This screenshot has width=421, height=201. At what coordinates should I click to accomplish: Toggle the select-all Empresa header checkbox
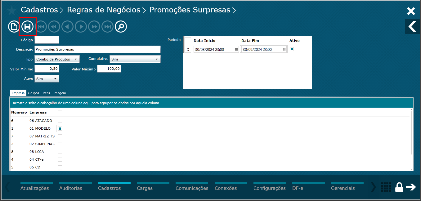coord(60,112)
